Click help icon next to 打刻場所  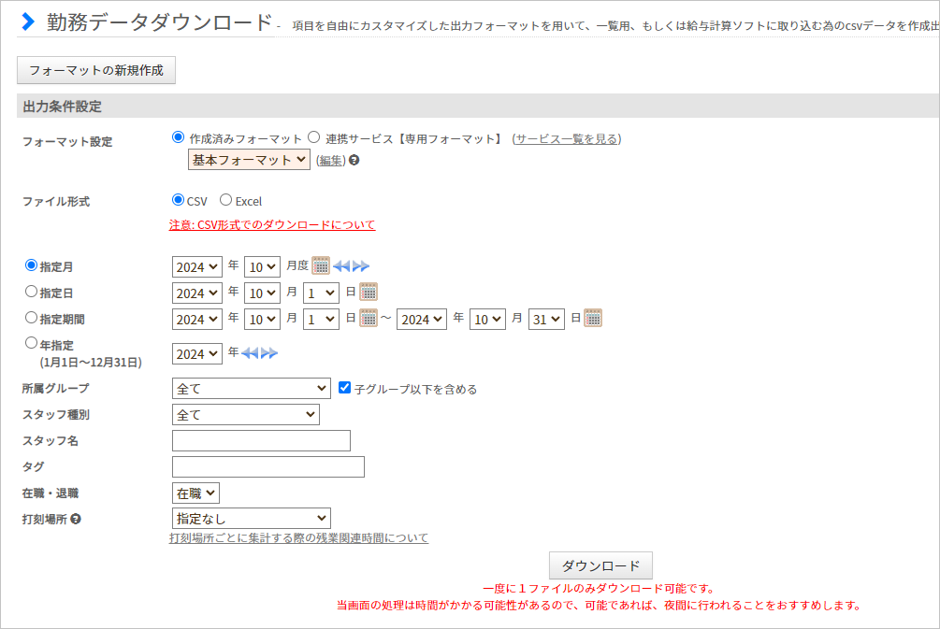click(x=76, y=518)
